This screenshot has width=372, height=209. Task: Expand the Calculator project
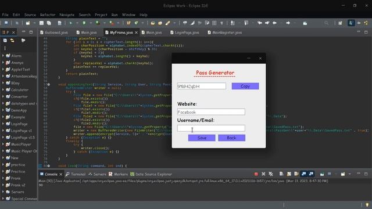pos(3,90)
